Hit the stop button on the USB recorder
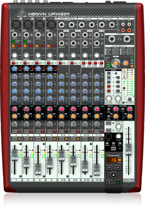This screenshot has height=207, width=145. (109, 182)
